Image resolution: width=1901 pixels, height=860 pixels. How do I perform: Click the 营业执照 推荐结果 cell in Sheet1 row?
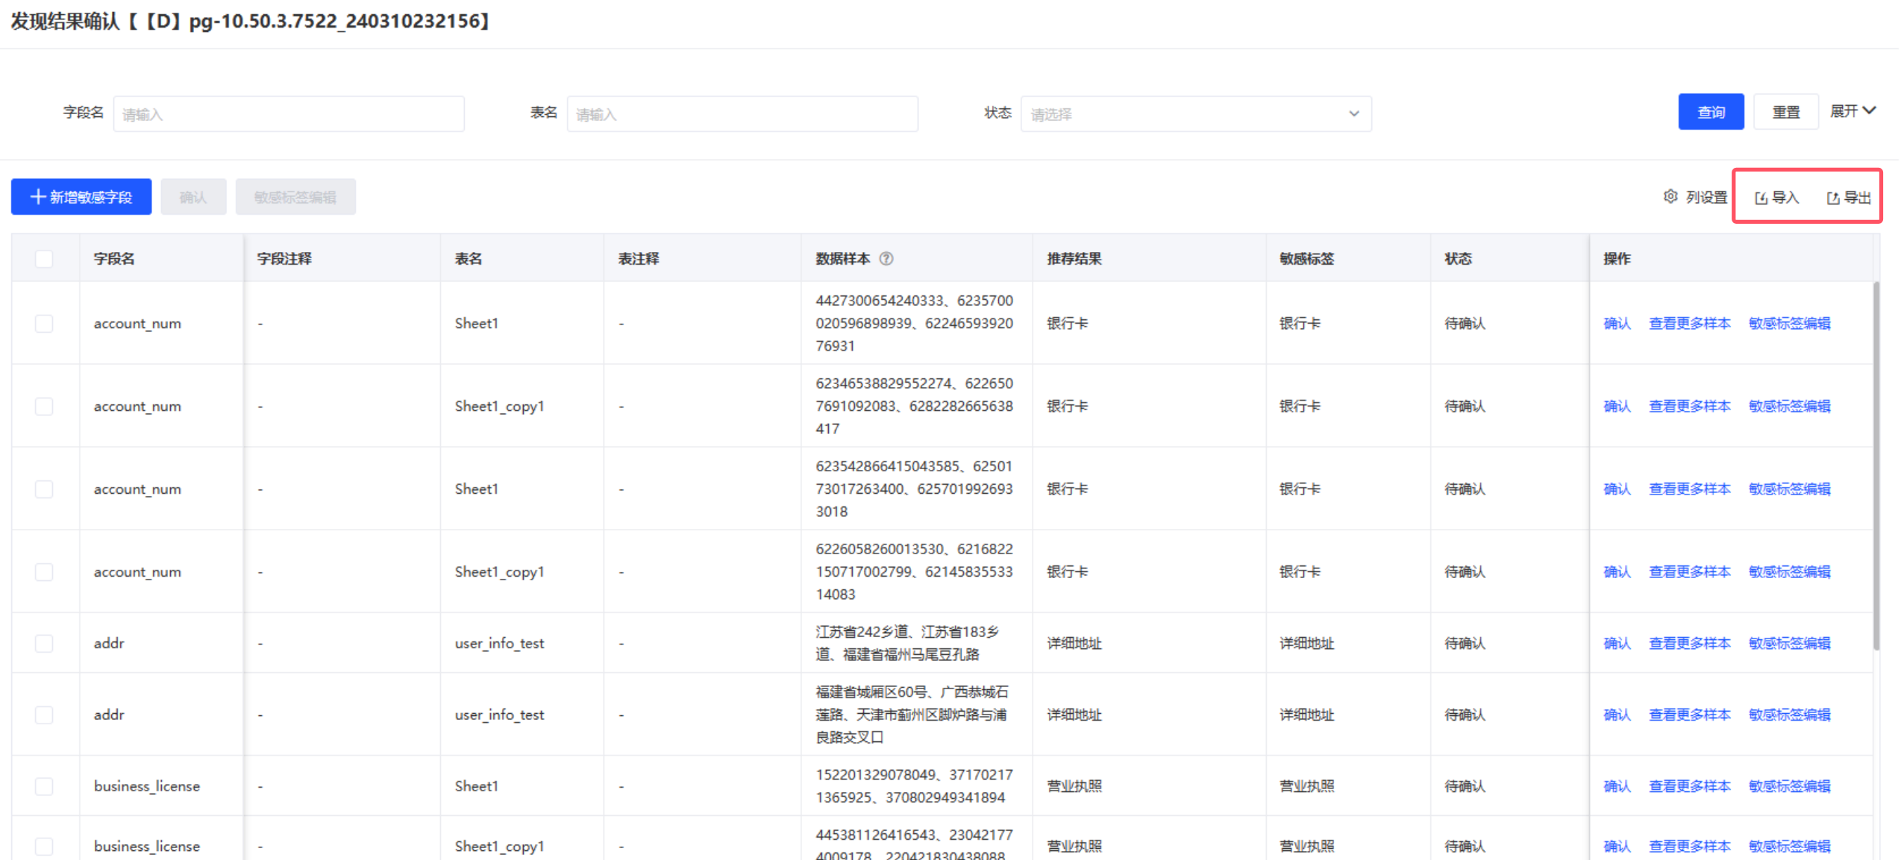[x=1074, y=787]
